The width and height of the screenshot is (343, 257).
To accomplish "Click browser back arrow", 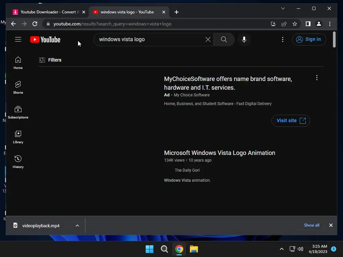I will coord(13,24).
